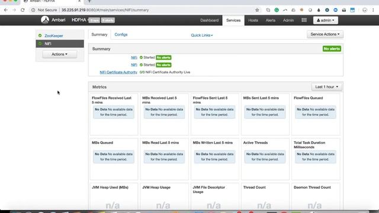The height and width of the screenshot is (213, 379).
Task: Open the NiFi Certificate Authority link
Action: point(118,72)
